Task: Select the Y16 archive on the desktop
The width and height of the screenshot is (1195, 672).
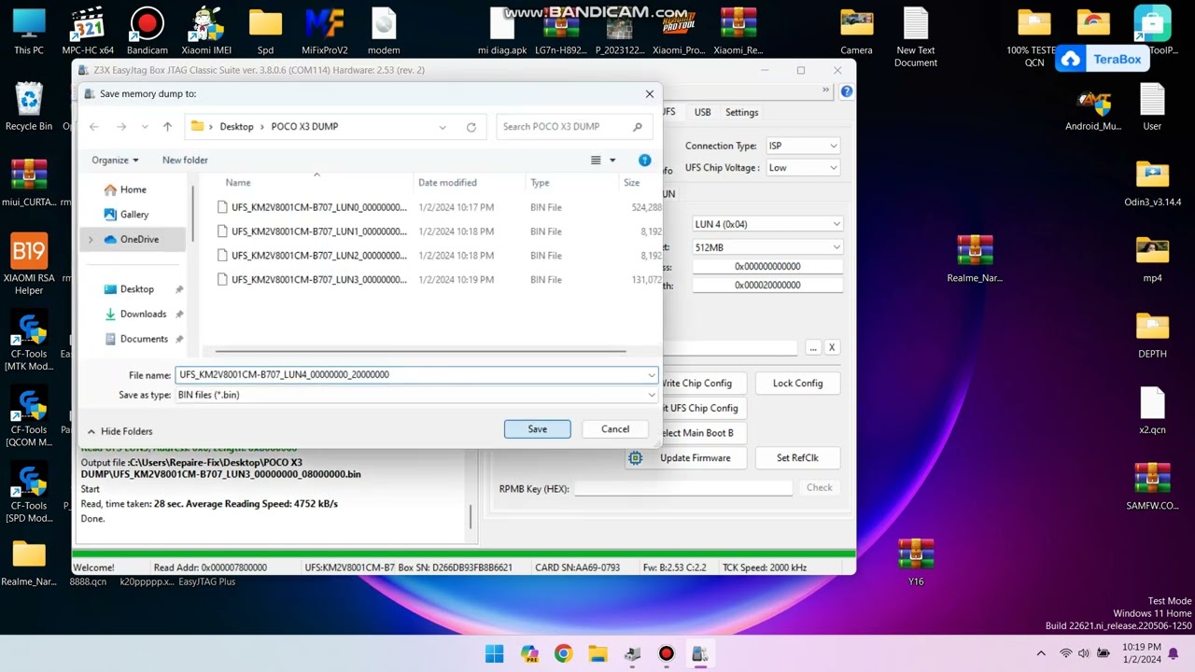Action: [x=916, y=563]
